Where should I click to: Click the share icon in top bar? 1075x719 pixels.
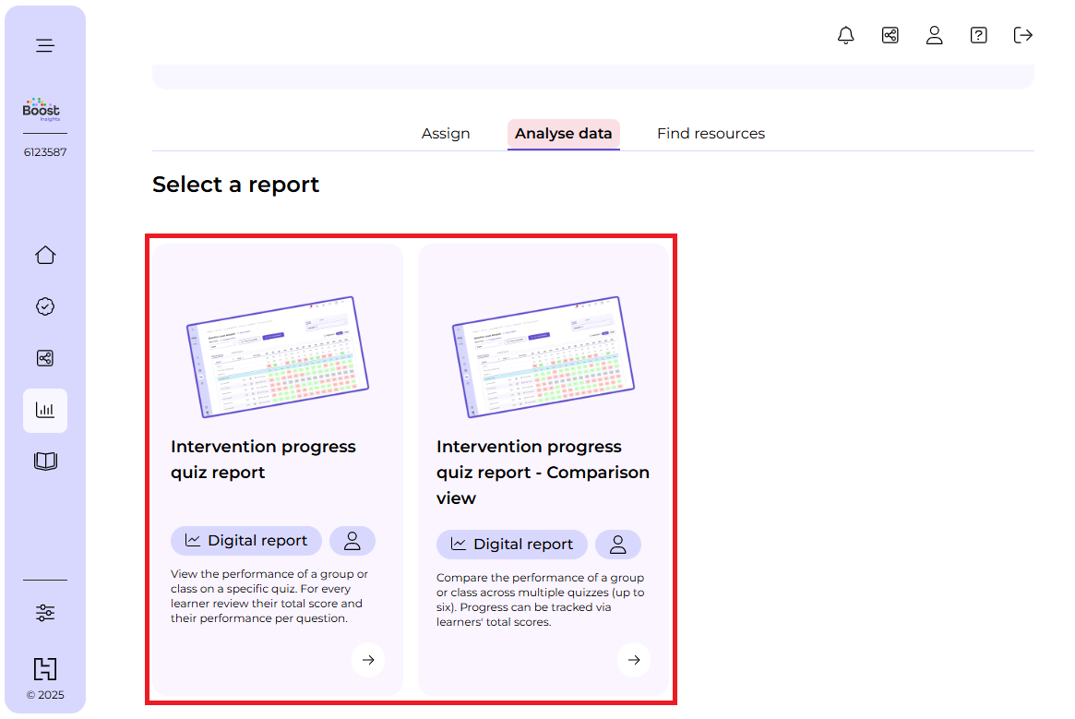890,36
